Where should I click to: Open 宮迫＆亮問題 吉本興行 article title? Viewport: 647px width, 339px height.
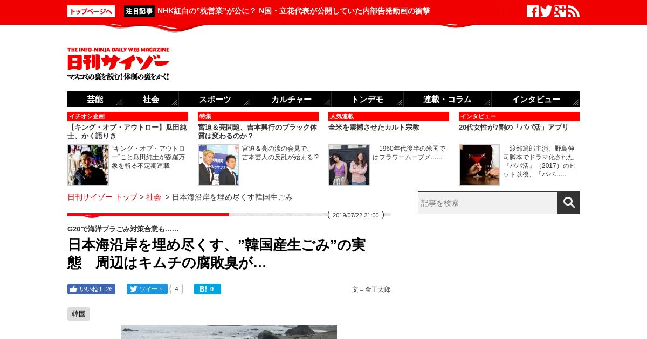click(x=258, y=132)
